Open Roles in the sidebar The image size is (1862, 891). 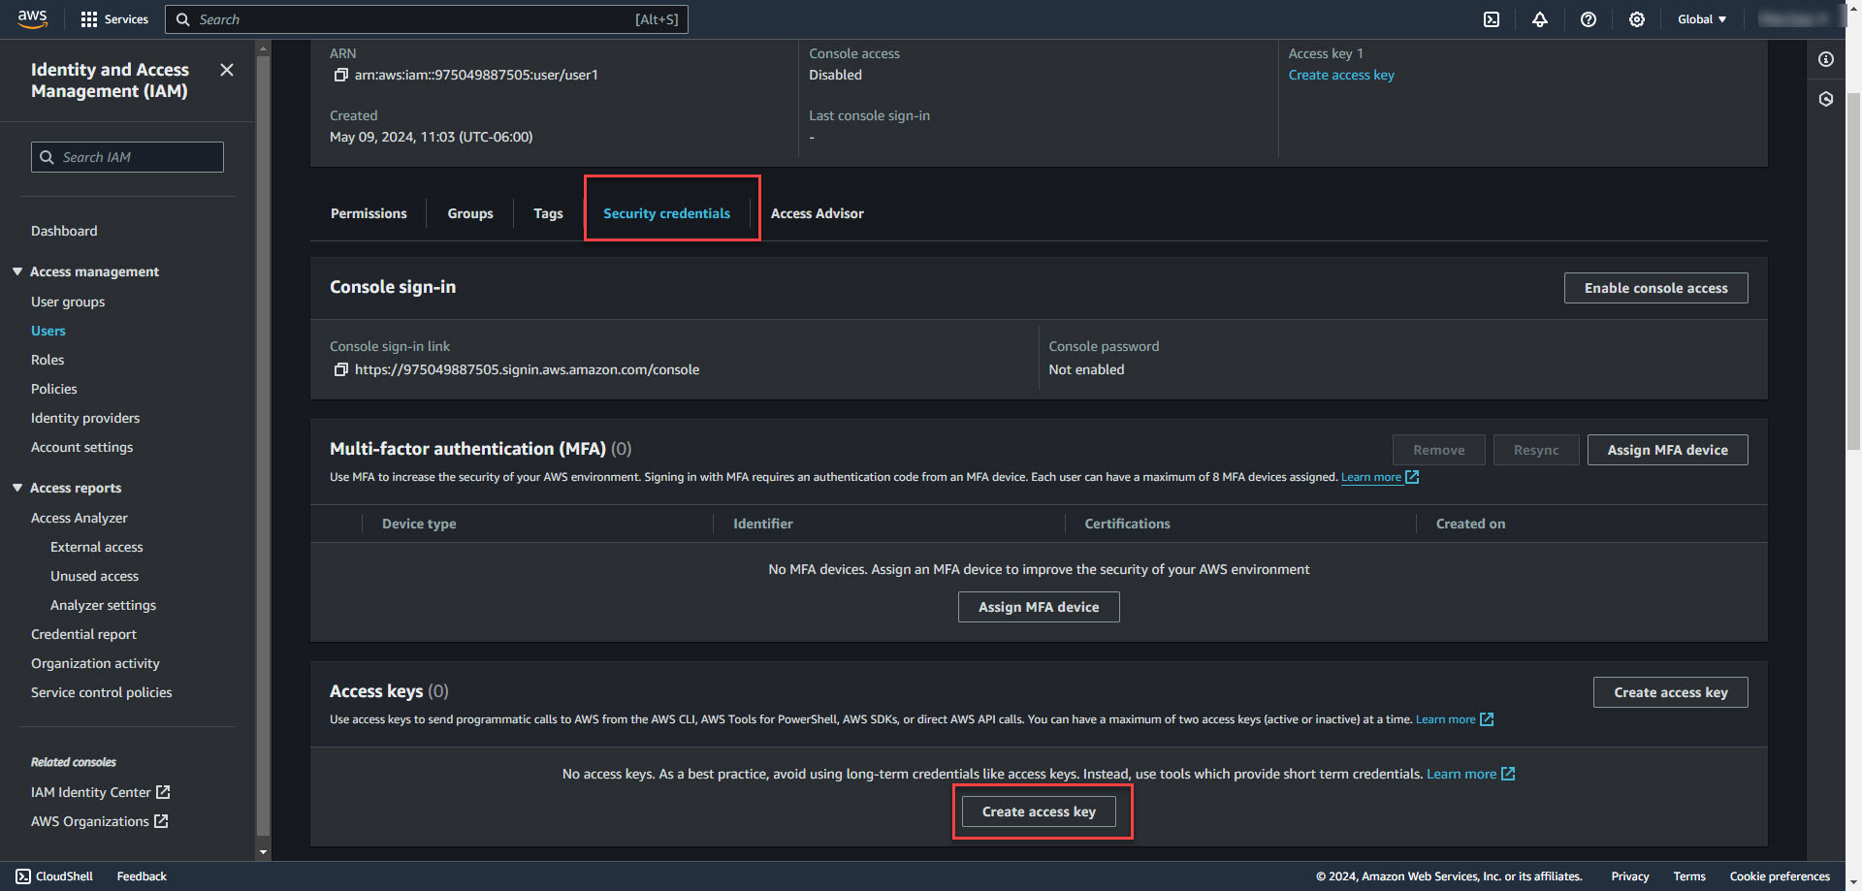(48, 360)
